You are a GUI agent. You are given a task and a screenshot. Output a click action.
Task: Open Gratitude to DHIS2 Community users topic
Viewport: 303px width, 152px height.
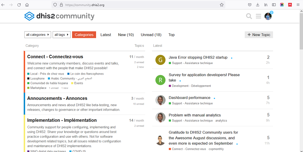tap(203, 138)
